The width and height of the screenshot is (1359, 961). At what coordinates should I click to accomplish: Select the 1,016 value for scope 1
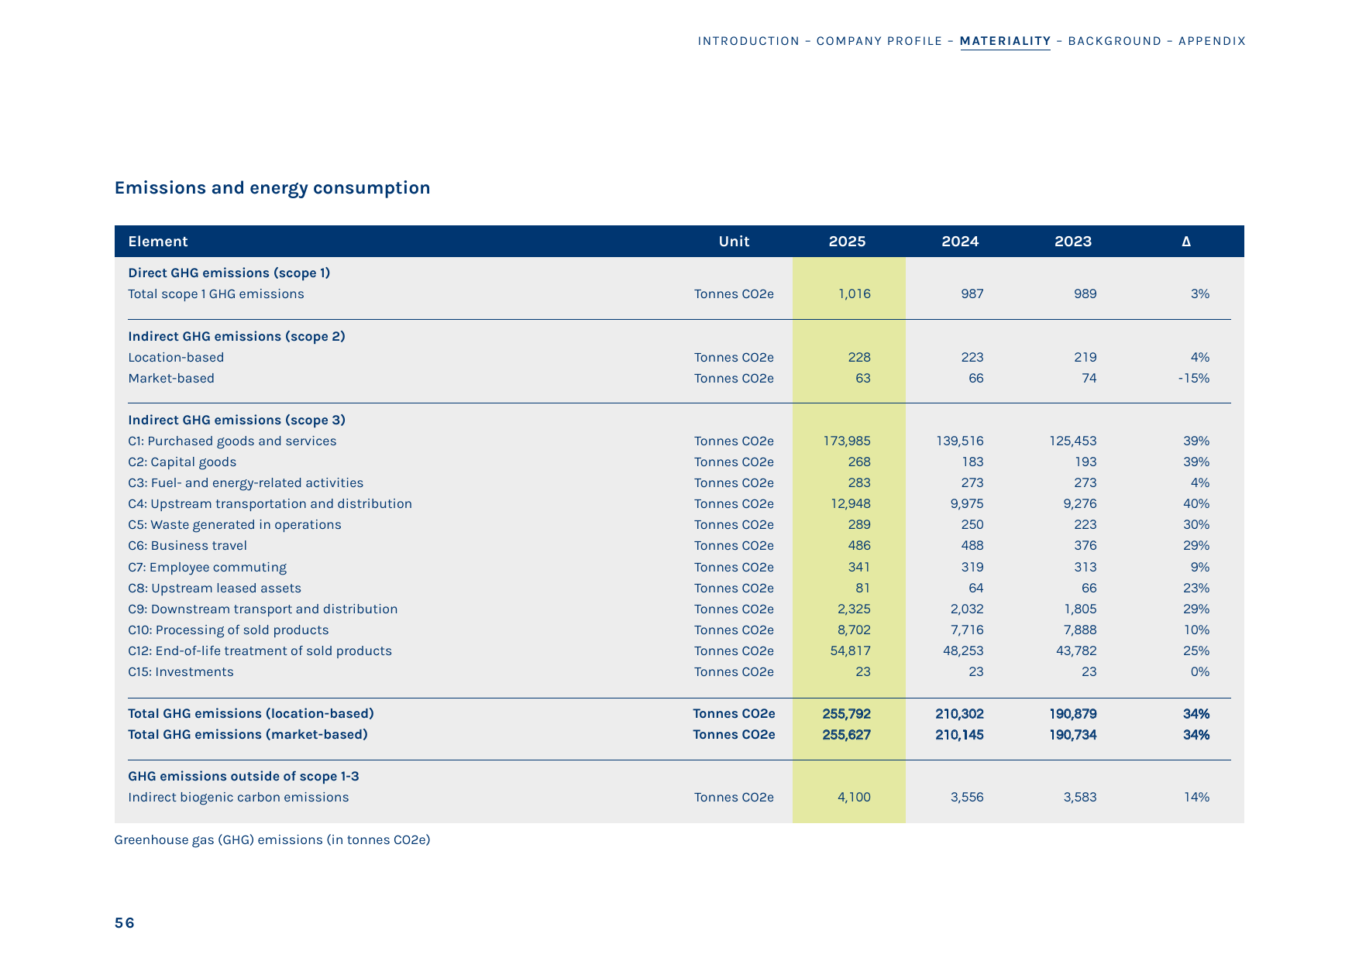(x=854, y=294)
